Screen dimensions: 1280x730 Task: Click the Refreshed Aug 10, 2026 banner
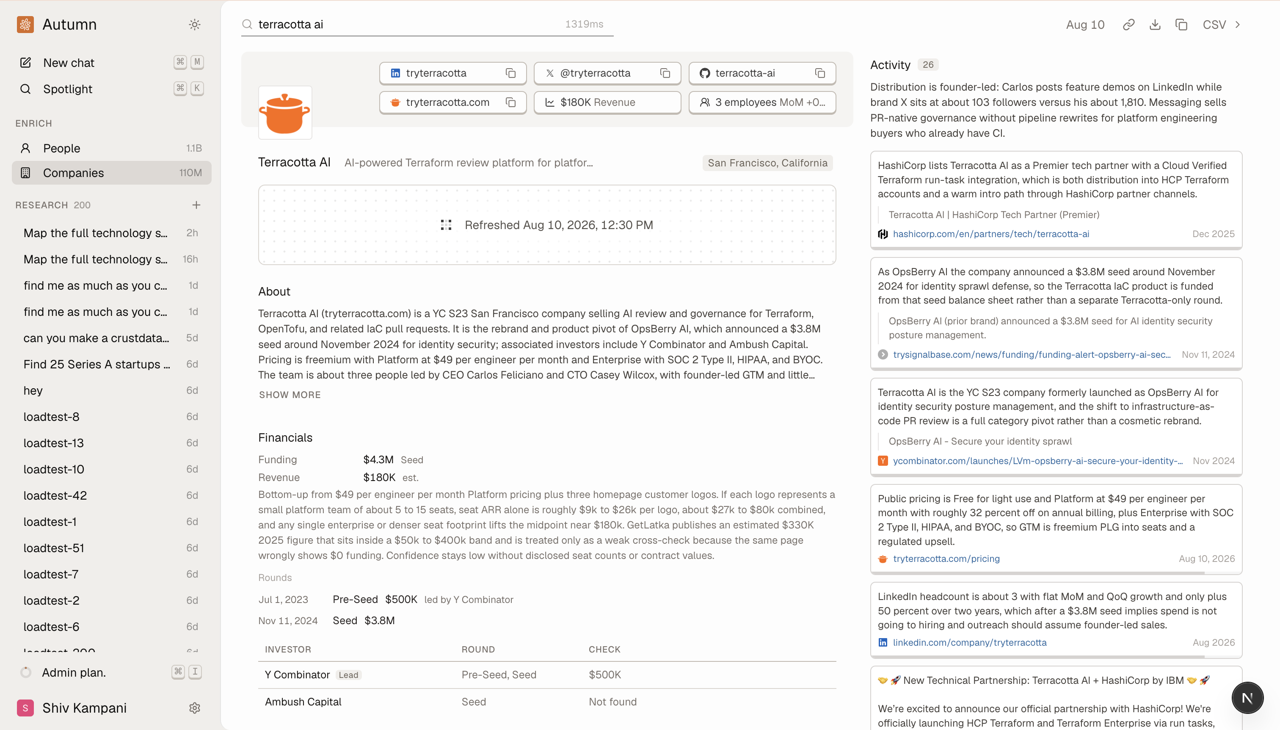coord(547,224)
